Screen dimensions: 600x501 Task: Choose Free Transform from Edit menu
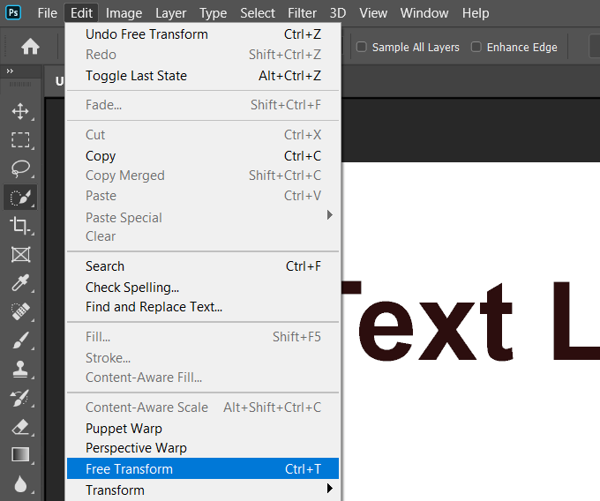click(x=129, y=469)
